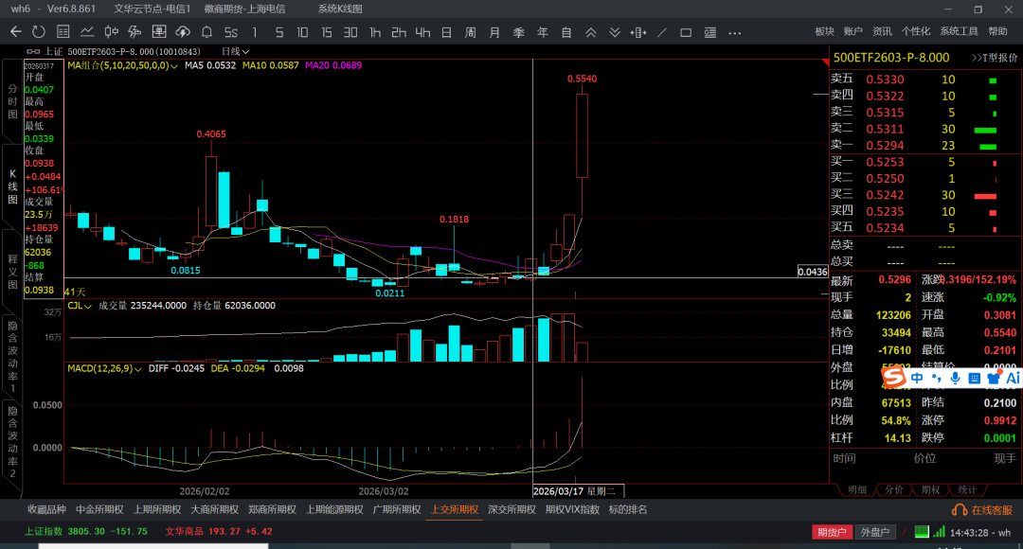
Task: Click the refresh icon in toolbar
Action: [38, 32]
